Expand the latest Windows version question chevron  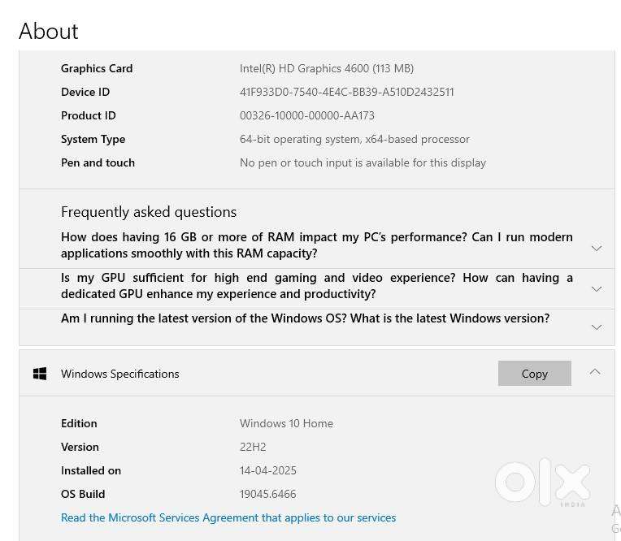[x=596, y=327]
